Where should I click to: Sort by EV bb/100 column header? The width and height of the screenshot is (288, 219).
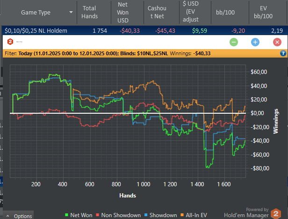[263, 12]
